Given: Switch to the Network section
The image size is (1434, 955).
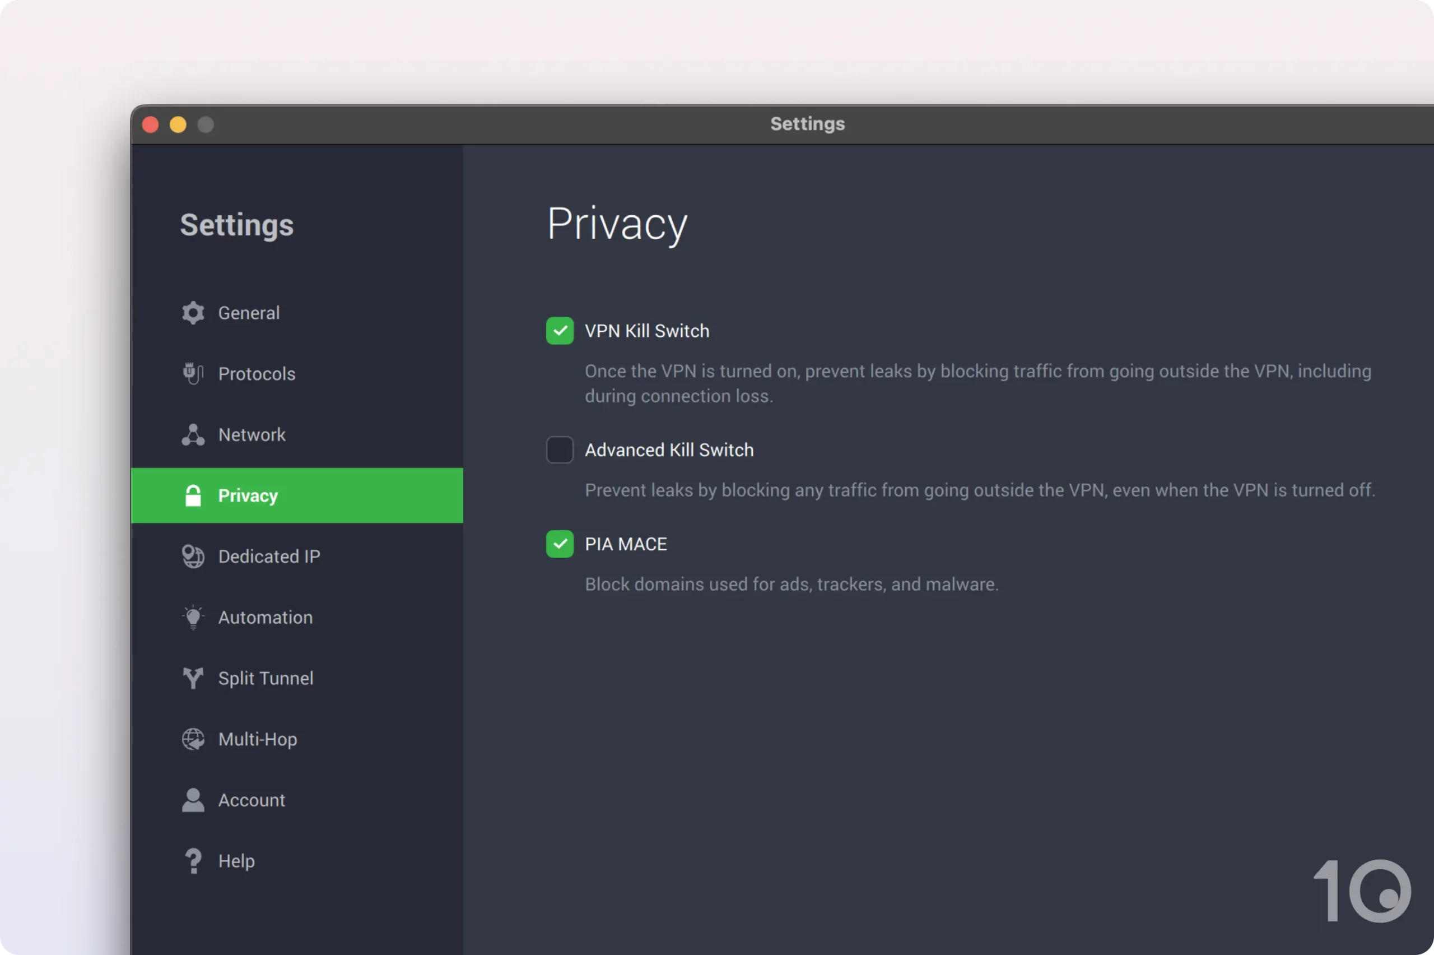Looking at the screenshot, I should pyautogui.click(x=296, y=434).
